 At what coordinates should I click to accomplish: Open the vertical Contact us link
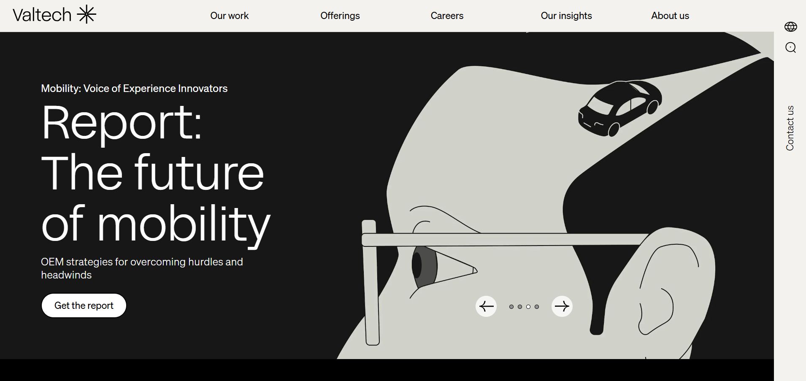click(790, 128)
